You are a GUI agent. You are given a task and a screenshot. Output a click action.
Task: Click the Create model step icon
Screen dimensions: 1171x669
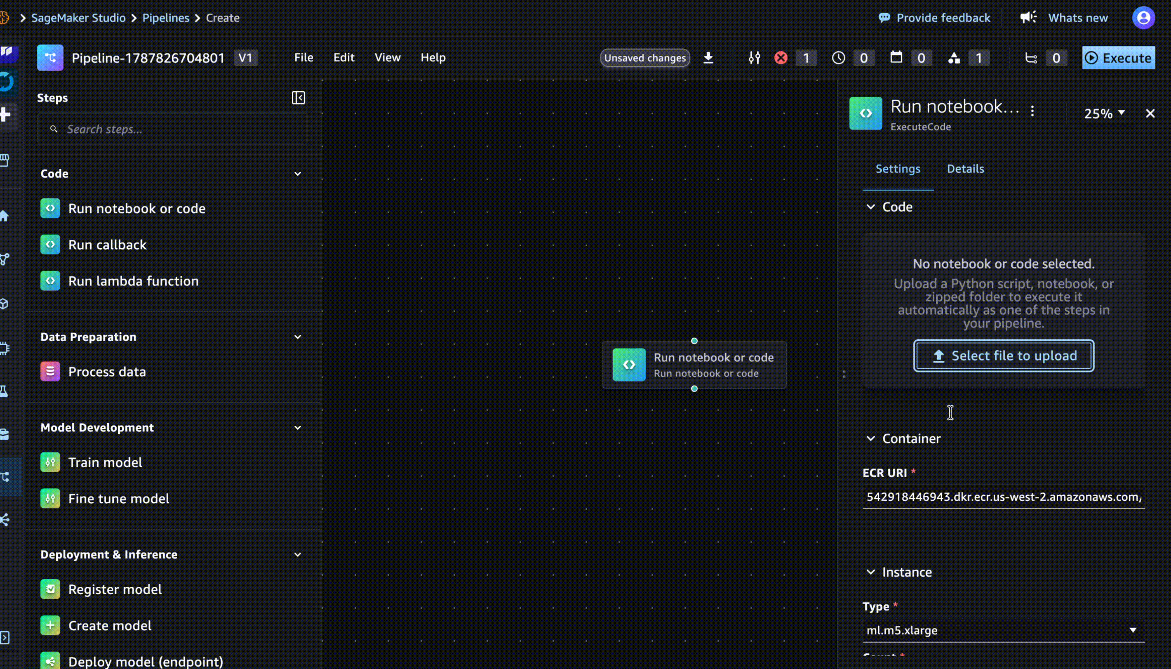click(50, 625)
